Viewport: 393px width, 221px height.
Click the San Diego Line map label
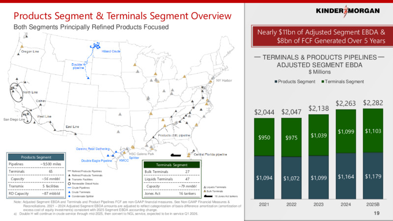coord(14,119)
